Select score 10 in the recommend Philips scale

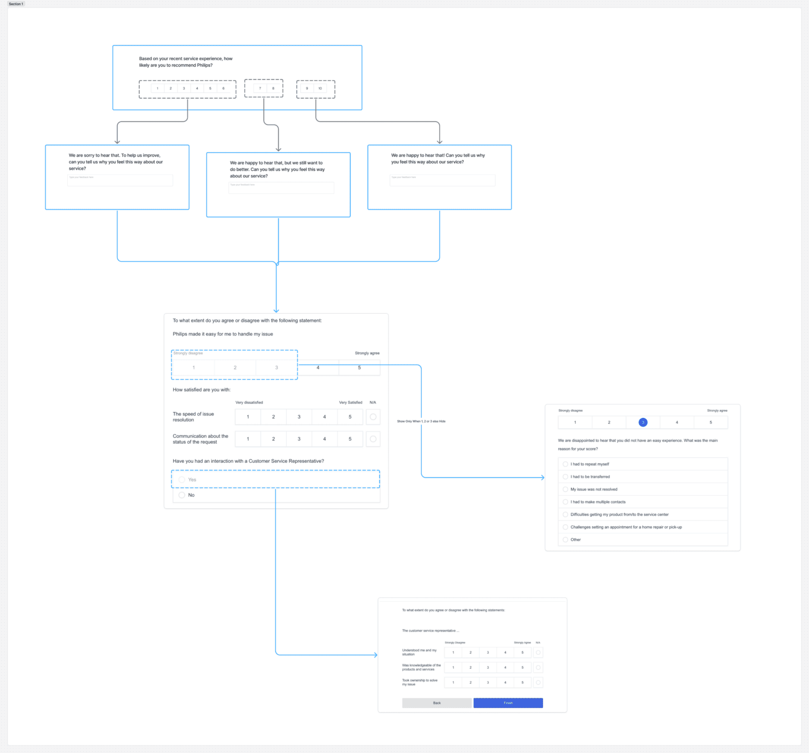point(320,88)
